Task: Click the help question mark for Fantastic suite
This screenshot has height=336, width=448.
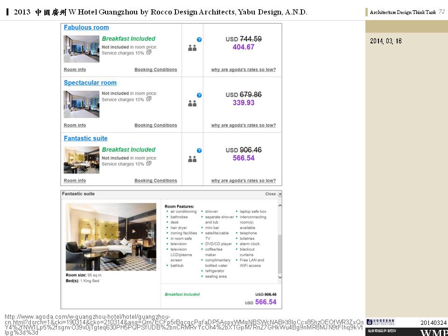Action: pos(199,151)
